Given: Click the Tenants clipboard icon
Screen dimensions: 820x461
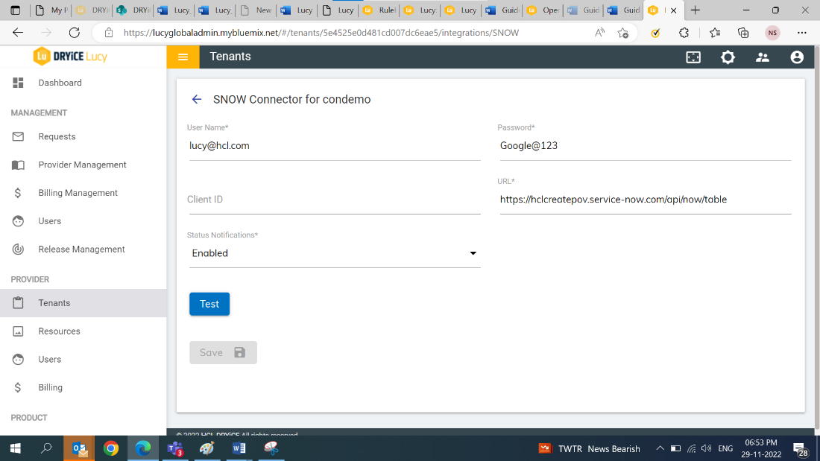Looking at the screenshot, I should [19, 303].
